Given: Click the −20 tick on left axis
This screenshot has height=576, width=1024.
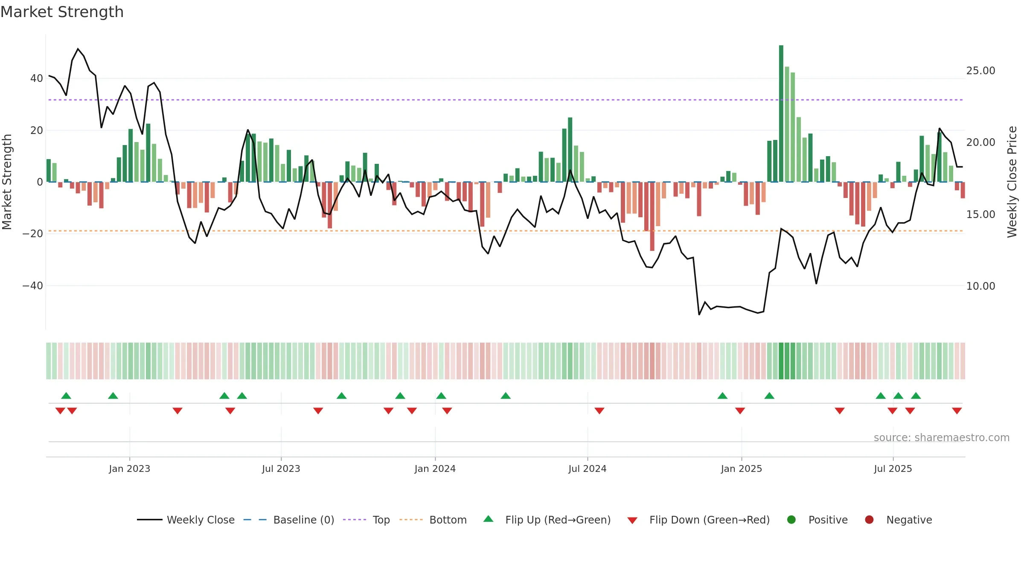Looking at the screenshot, I should click(33, 233).
